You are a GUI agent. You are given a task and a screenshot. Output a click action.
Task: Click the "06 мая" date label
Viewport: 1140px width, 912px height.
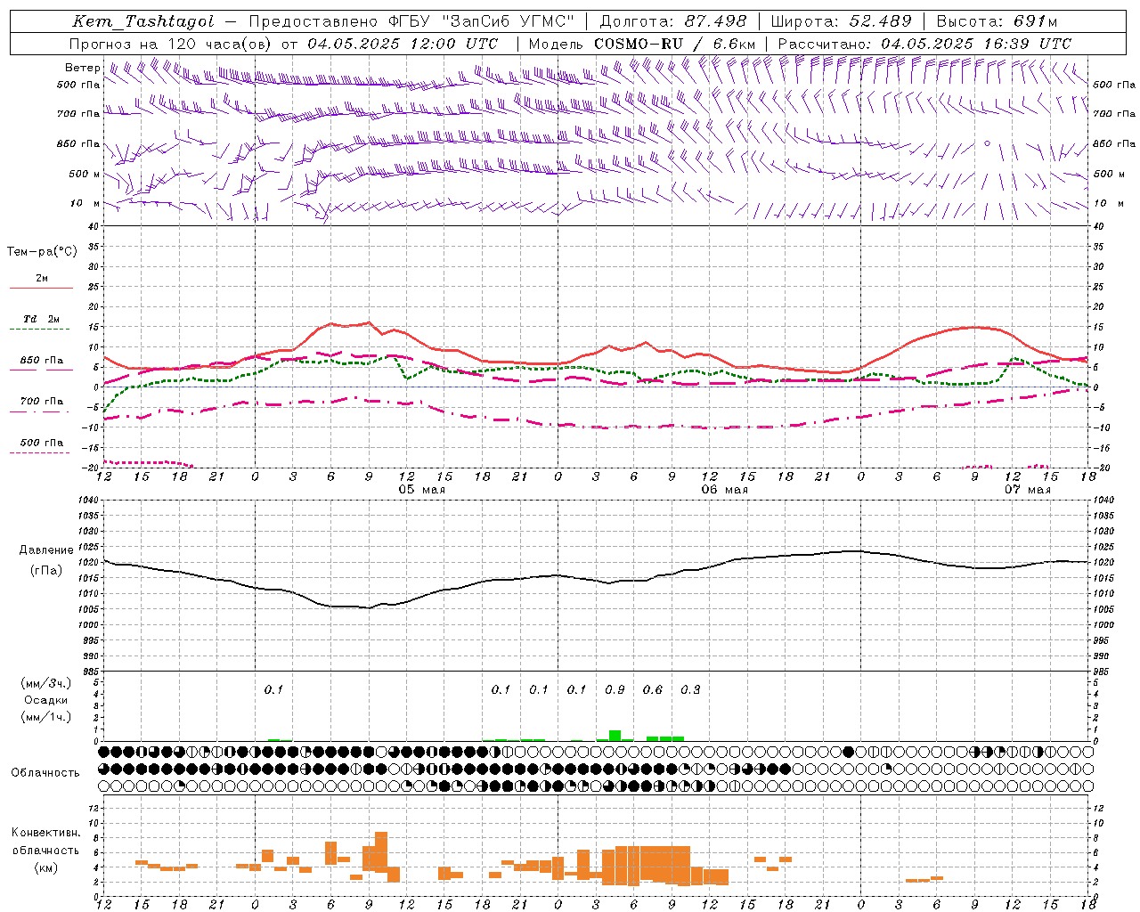click(x=724, y=490)
